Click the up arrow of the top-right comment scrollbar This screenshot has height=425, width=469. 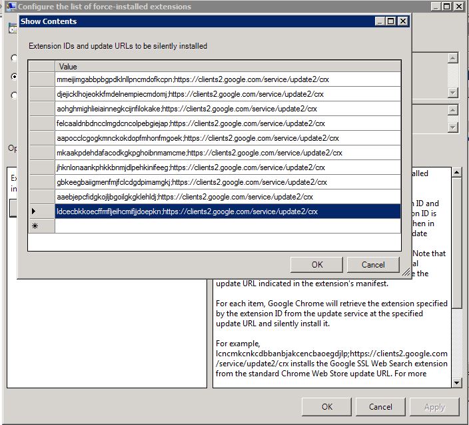click(x=453, y=58)
